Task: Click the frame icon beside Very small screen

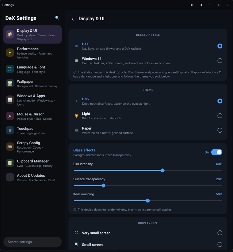Action: point(77,233)
